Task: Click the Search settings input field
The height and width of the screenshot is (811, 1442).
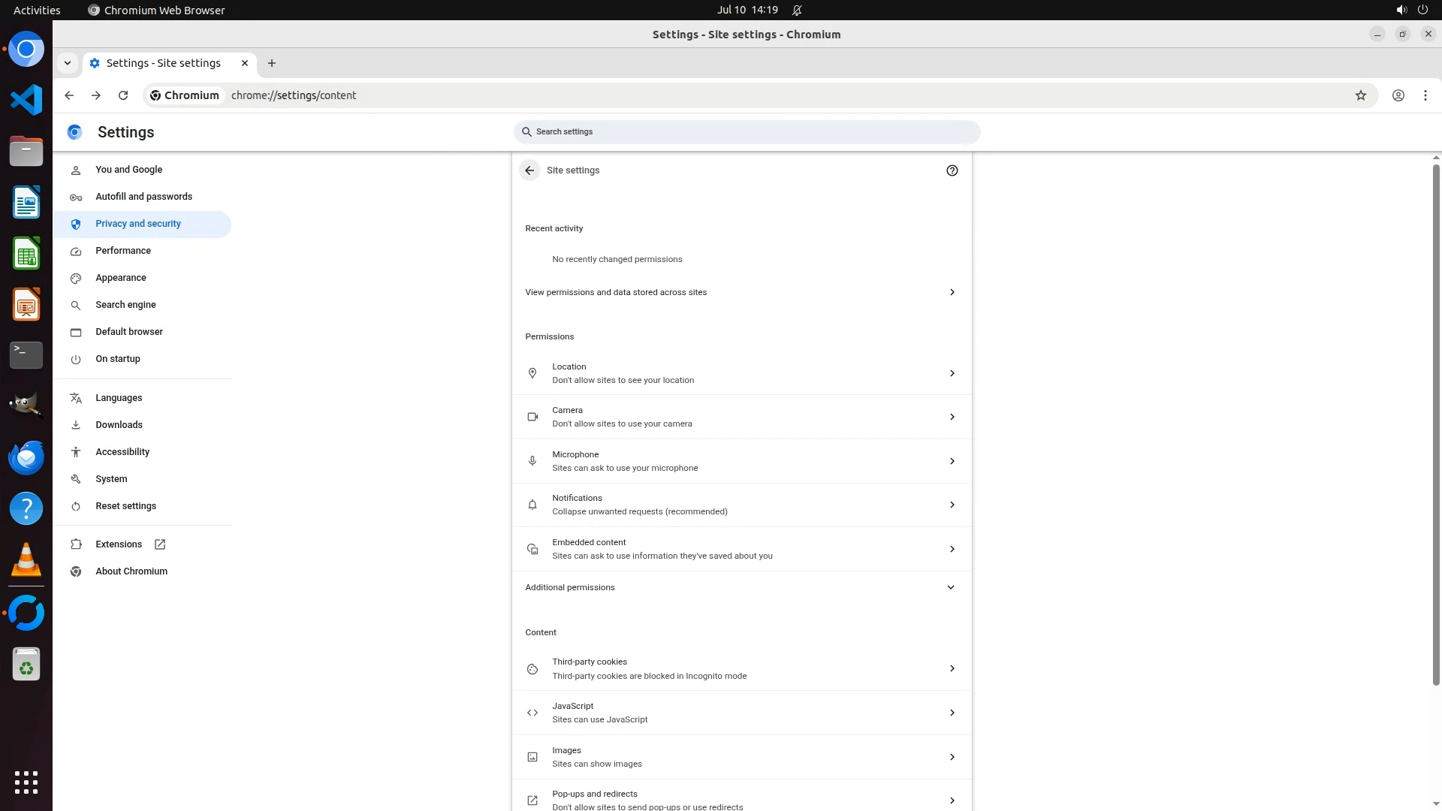Action: pyautogui.click(x=747, y=132)
